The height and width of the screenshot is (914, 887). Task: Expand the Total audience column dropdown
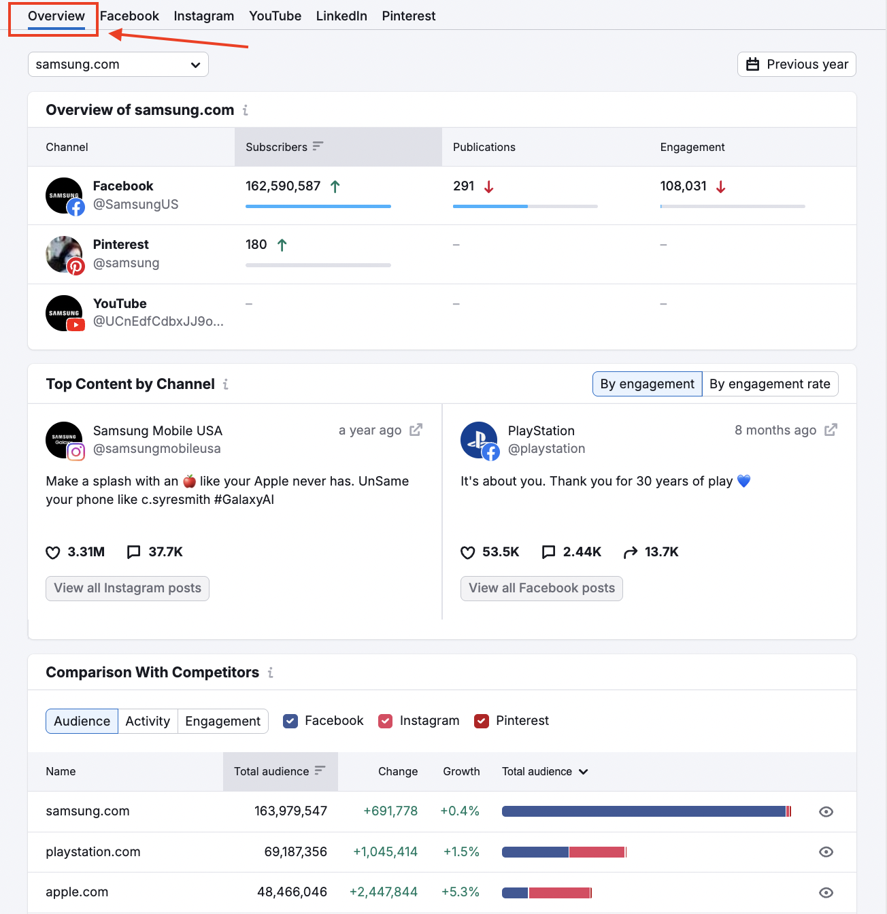point(583,771)
